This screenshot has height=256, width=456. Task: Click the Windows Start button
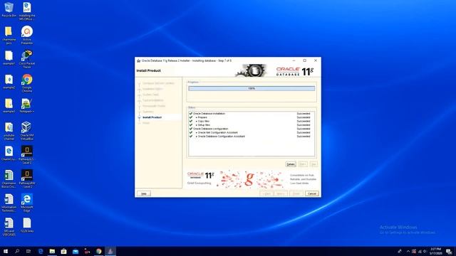5,251
